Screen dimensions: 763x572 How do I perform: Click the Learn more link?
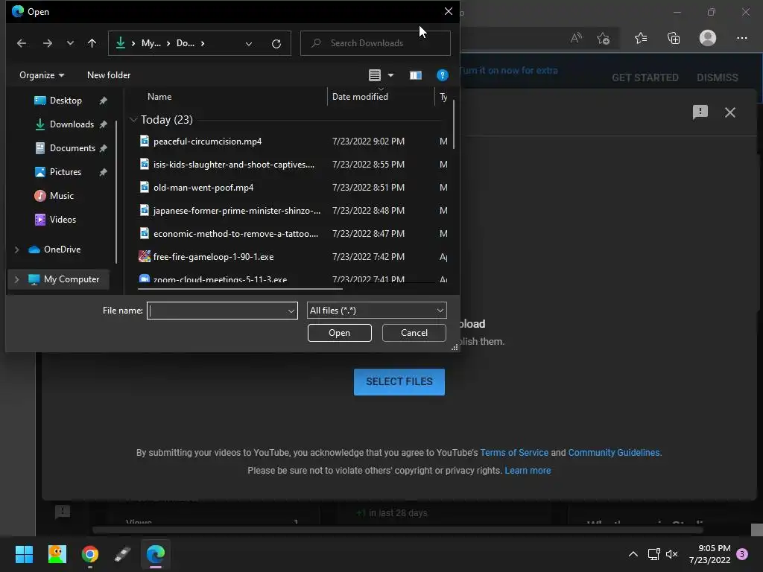coord(528,471)
